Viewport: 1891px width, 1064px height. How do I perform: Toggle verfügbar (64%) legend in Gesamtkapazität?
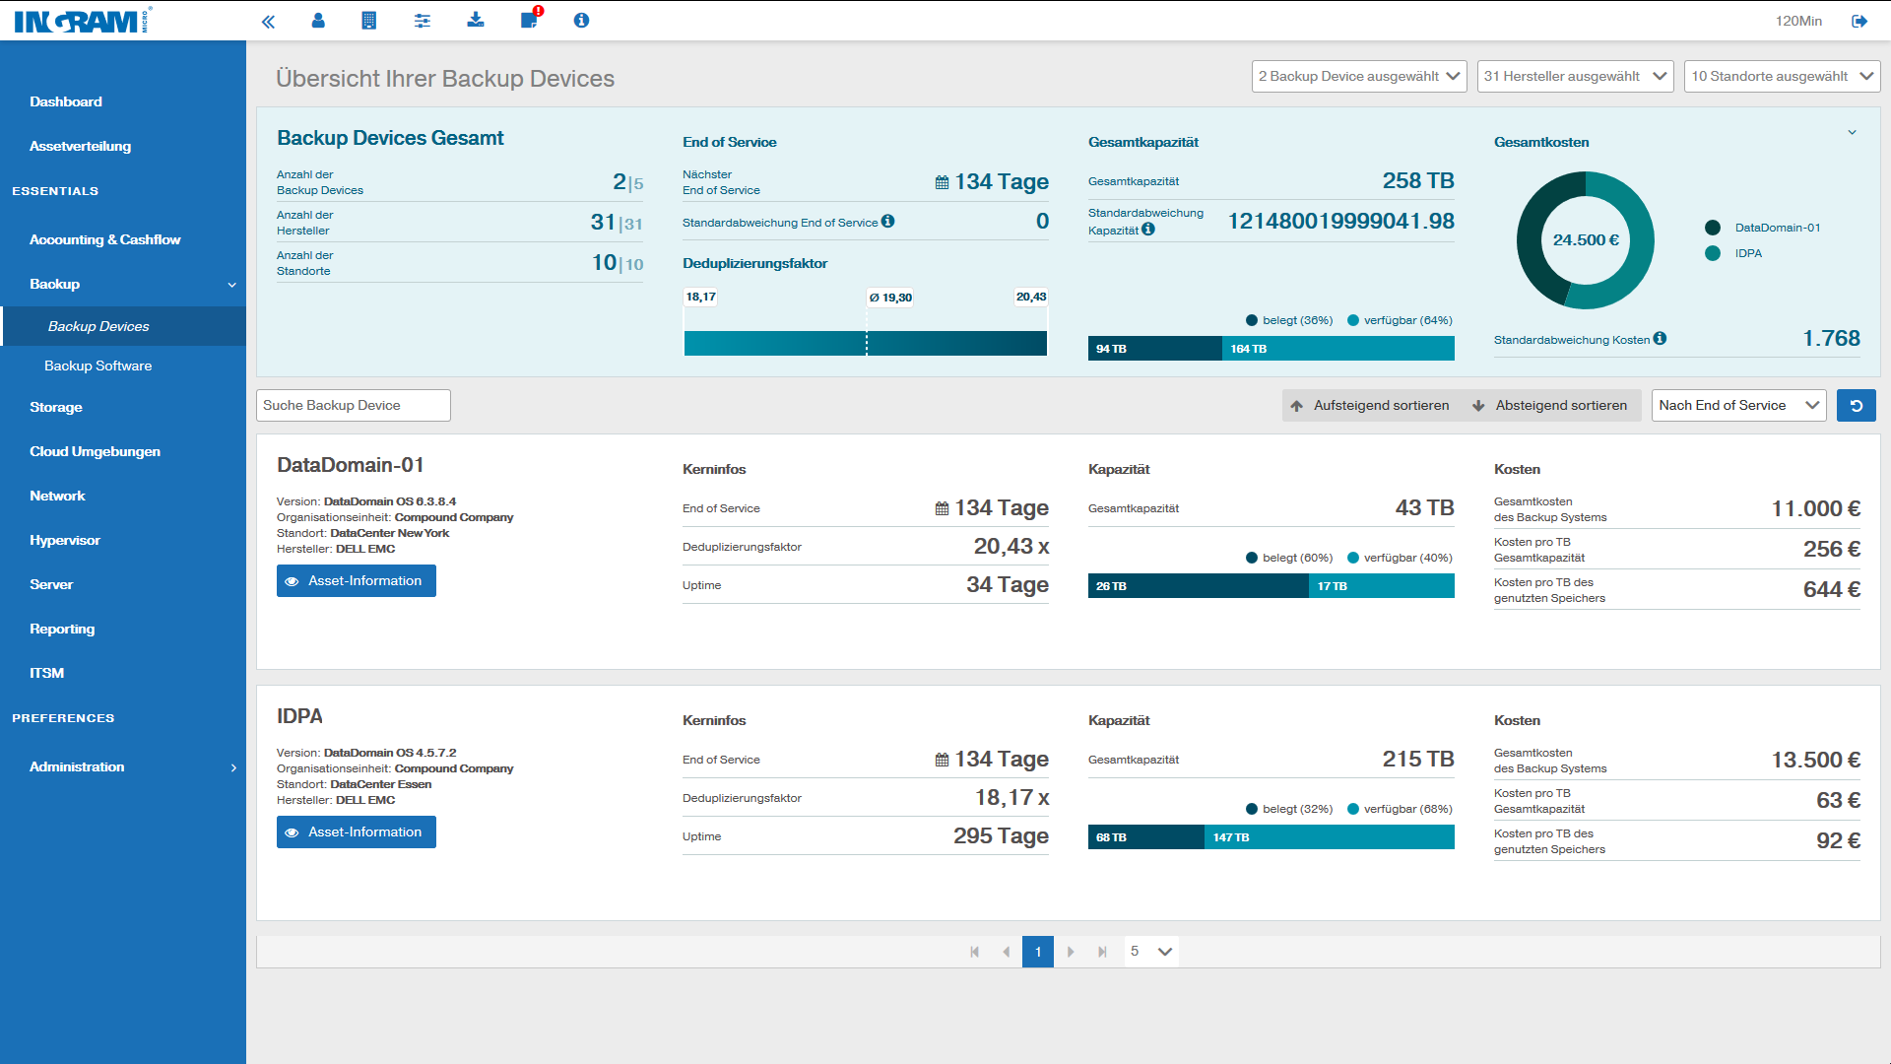[x=1400, y=320]
